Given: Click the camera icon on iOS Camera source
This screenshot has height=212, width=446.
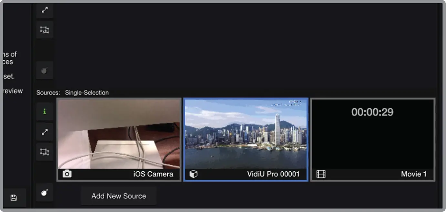Looking at the screenshot, I should [67, 174].
